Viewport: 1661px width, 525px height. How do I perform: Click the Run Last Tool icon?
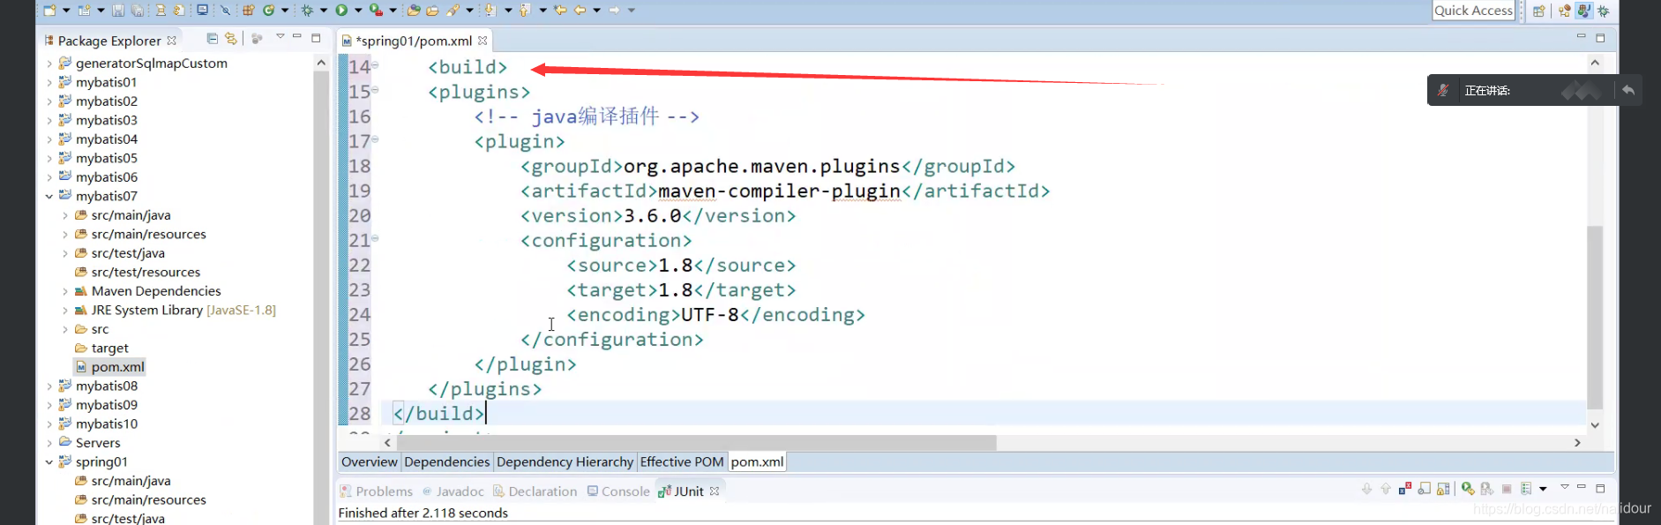[377, 11]
